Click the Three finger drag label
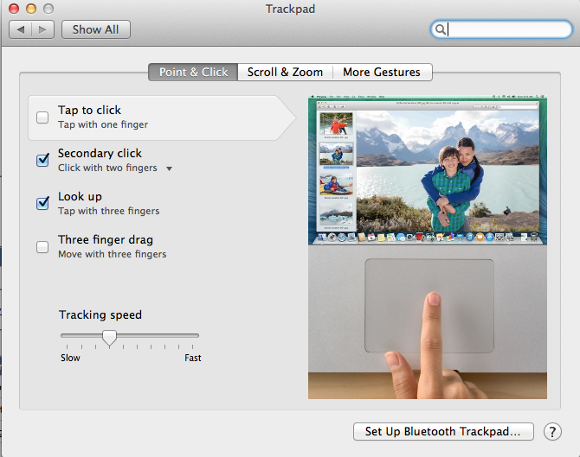580x457 pixels. pyautogui.click(x=106, y=239)
